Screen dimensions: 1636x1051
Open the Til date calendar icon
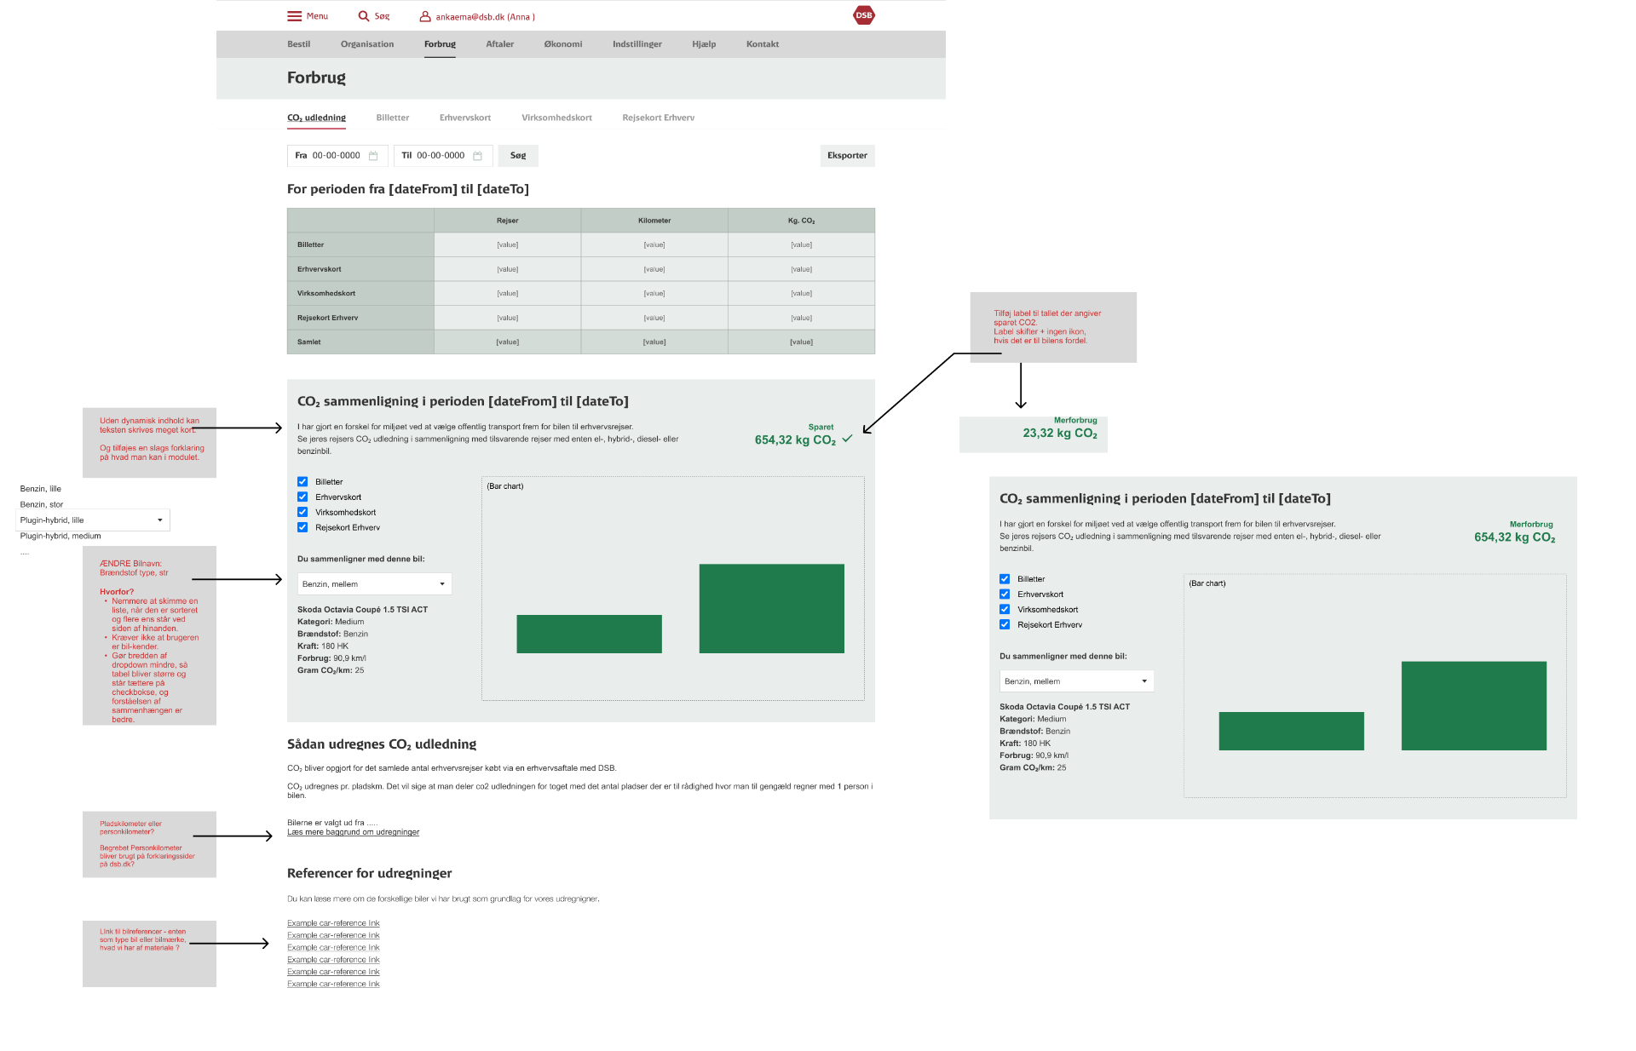478,156
